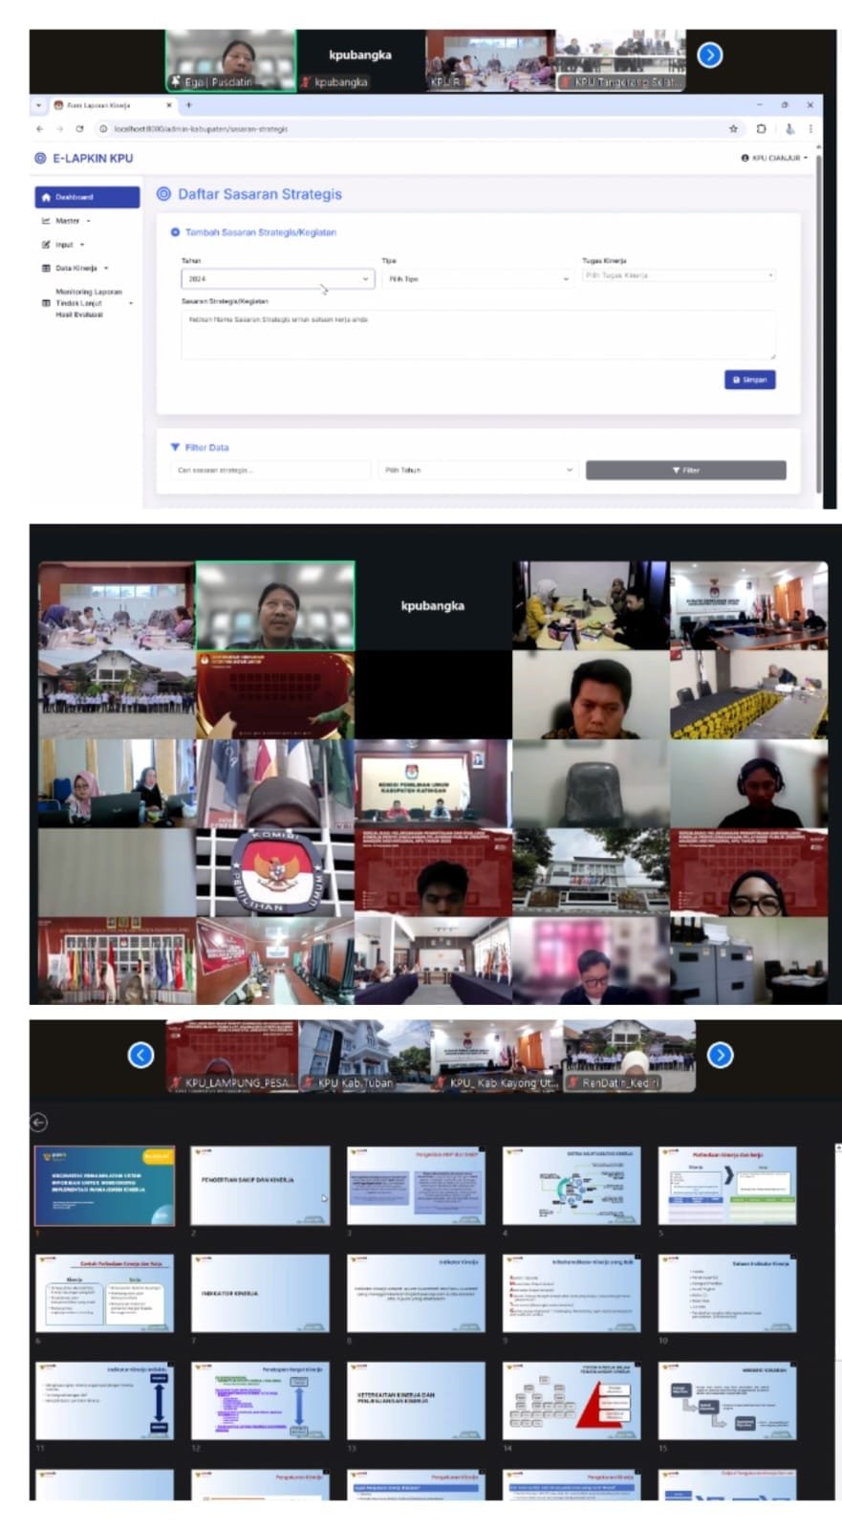Click previous arrow in bottom participant strip
Image resolution: width=842 pixels, height=1530 pixels.
pos(140,1055)
